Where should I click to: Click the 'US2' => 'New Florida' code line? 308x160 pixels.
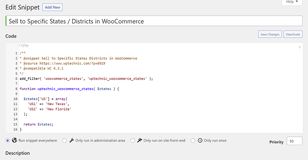click(x=49, y=109)
